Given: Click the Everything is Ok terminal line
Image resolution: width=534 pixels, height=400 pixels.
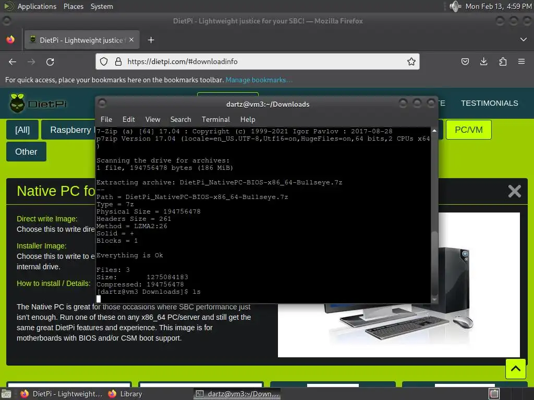Looking at the screenshot, I should coord(130,255).
